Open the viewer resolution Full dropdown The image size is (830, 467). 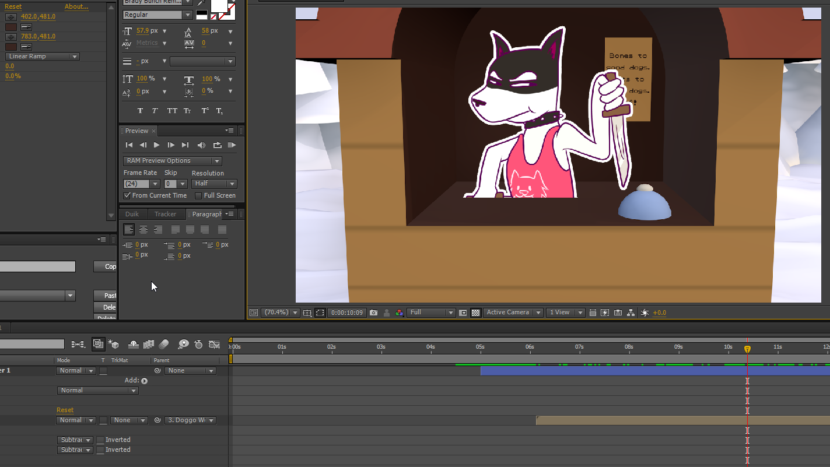[x=431, y=312]
